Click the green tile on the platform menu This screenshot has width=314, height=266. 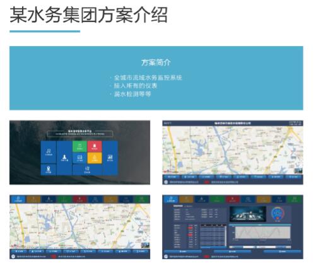79,146
